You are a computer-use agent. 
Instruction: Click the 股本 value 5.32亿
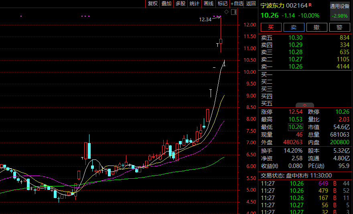[341, 151]
